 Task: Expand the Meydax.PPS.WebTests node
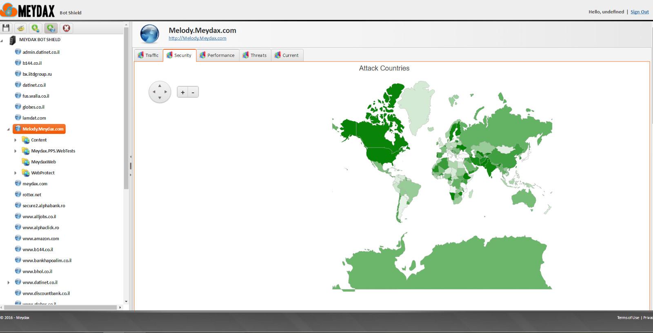[x=16, y=151]
